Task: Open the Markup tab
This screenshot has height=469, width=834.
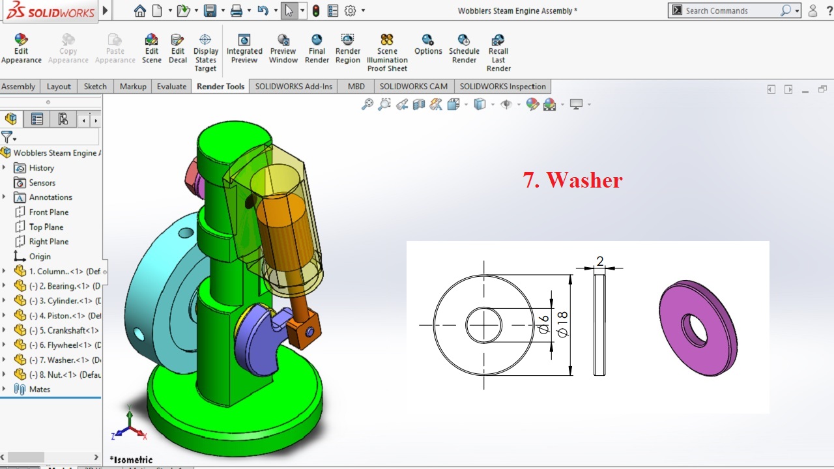Action: coord(133,86)
